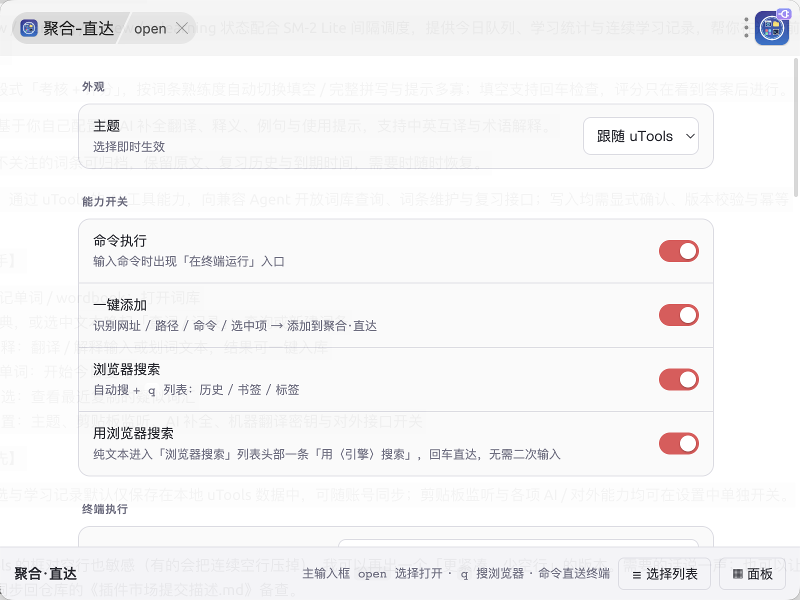
Task: Click the 聚合-直达 plugin icon in search tag
Action: tap(29, 28)
